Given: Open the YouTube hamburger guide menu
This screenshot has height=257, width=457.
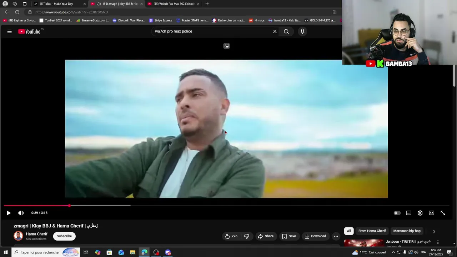Looking at the screenshot, I should coord(10,31).
